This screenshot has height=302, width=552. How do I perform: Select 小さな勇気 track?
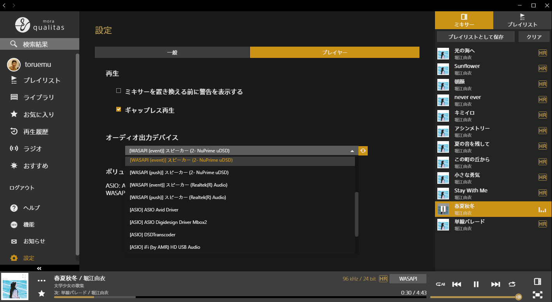tap(493, 178)
